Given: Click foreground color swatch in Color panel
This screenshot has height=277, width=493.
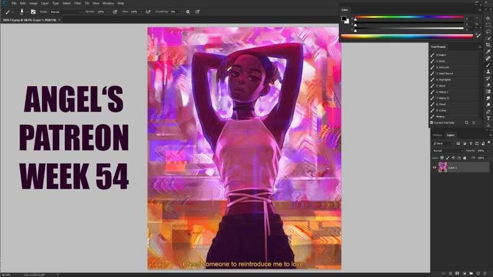Looking at the screenshot, I should click(344, 19).
